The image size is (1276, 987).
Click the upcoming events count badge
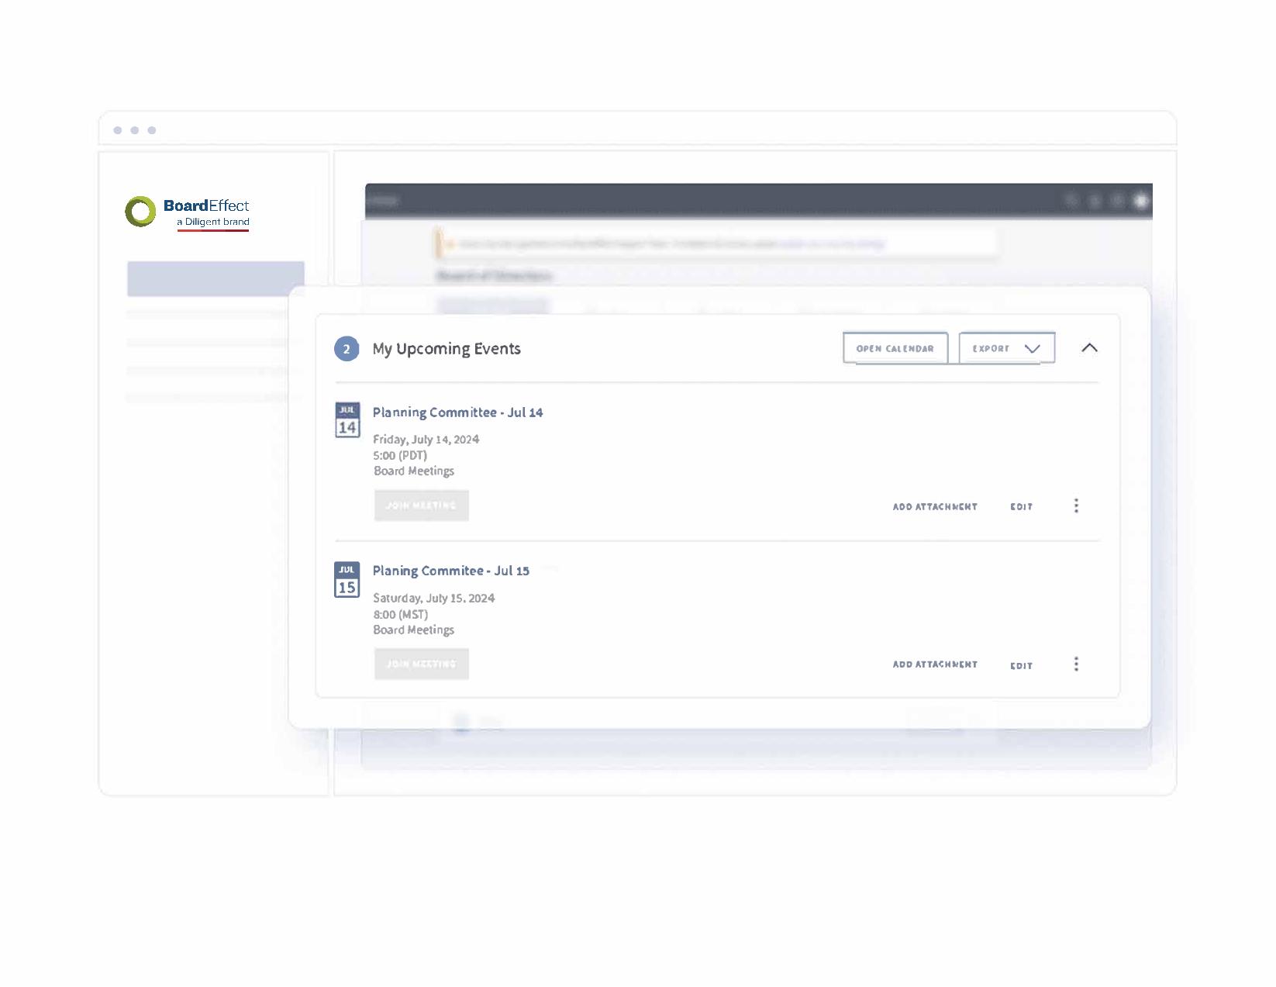[x=347, y=349]
